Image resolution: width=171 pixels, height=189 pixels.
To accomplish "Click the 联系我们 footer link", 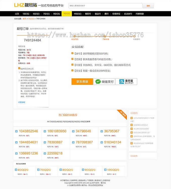I will tap(98, 180).
